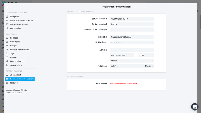The image size is (201, 113).
Task: Open the Mobile phone type dropdown
Action: 149,66
